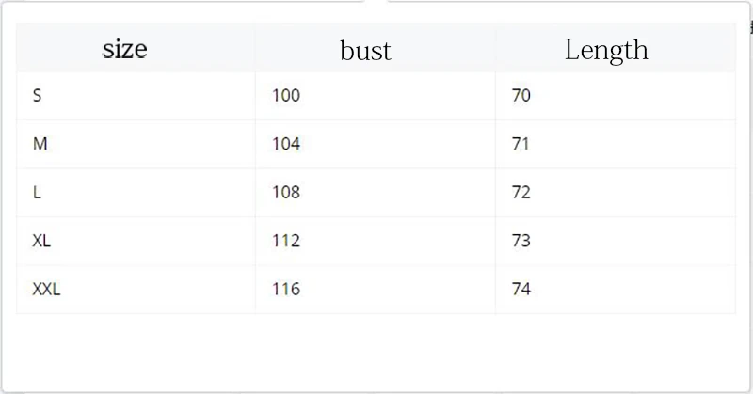The width and height of the screenshot is (753, 394).
Task: Select the XL size cell
Action: coord(136,242)
